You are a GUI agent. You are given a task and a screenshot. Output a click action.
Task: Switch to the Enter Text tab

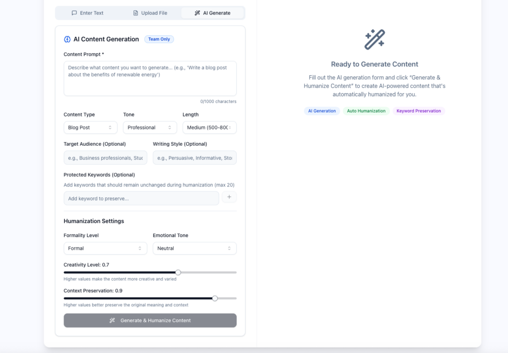(87, 13)
